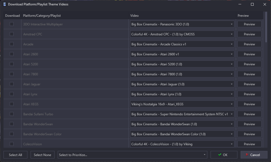Select the Amstrad CPC platform name
The image size is (271, 162).
coord(33,34)
